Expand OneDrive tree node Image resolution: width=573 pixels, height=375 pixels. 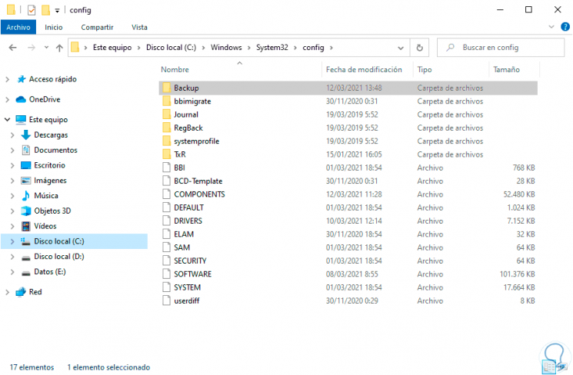[8, 99]
